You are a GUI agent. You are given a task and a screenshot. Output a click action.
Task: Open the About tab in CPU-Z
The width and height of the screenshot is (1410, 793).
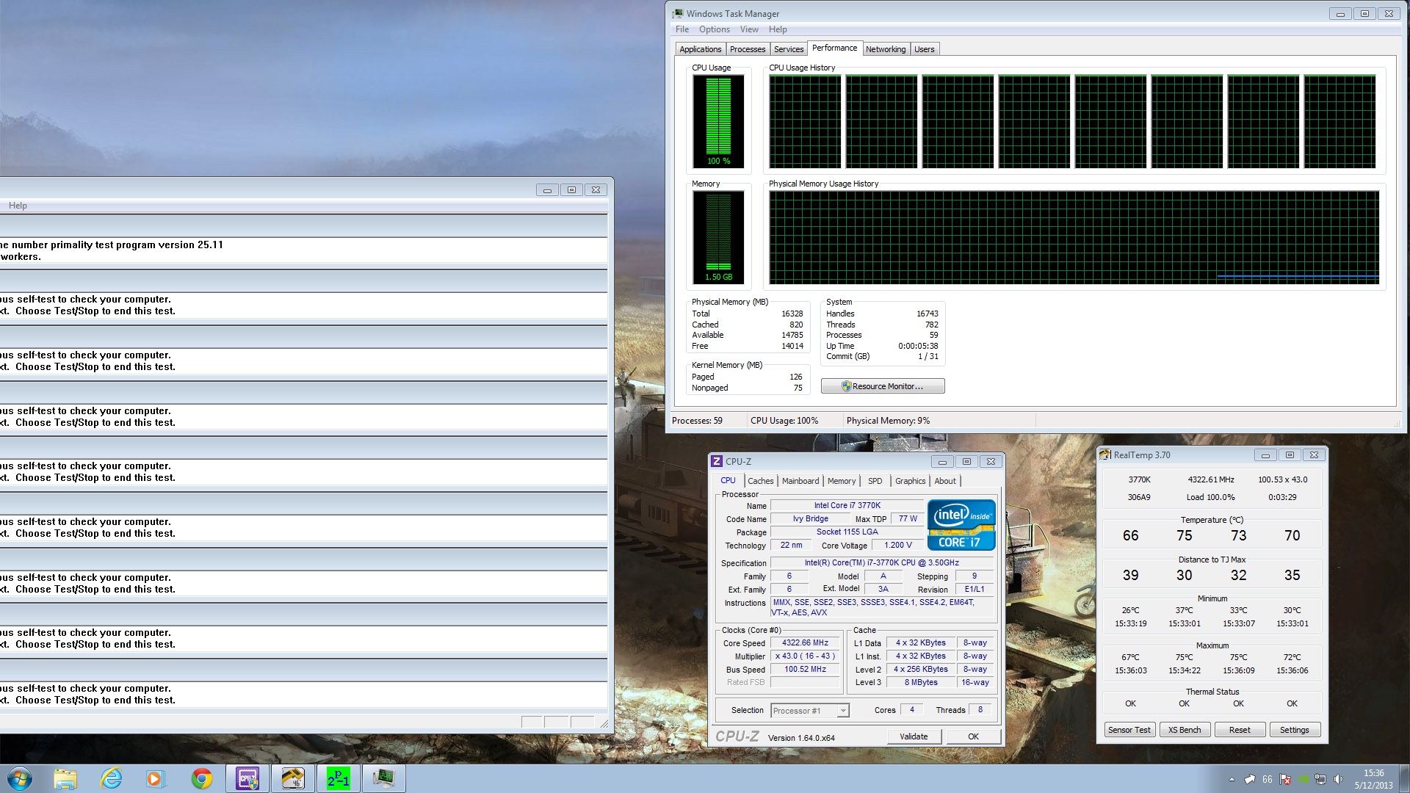(x=945, y=481)
